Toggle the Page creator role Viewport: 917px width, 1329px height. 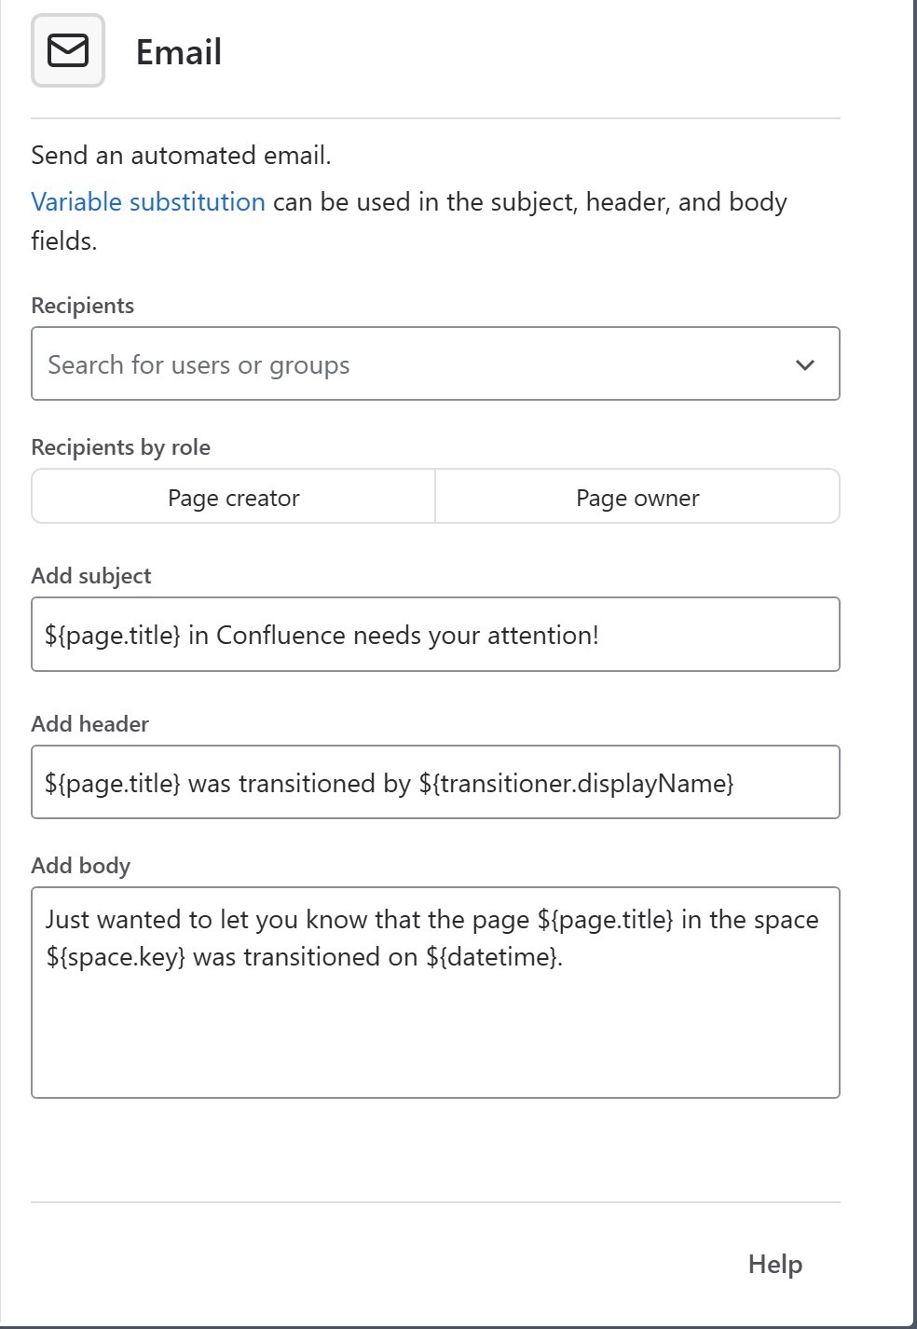click(x=234, y=498)
